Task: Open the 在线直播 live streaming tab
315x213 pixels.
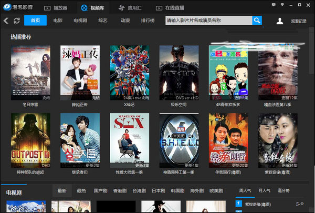Action: 170,8
